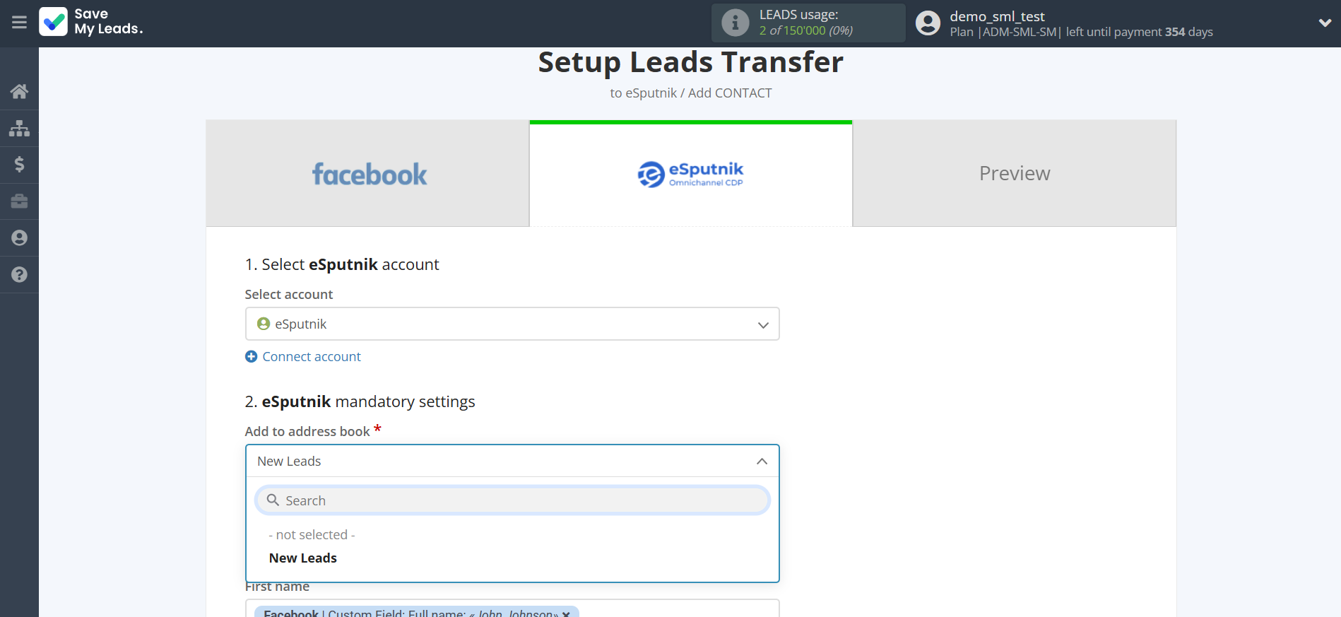Image resolution: width=1341 pixels, height=617 pixels.
Task: Choose New Leads from the list
Action: pyautogui.click(x=303, y=558)
